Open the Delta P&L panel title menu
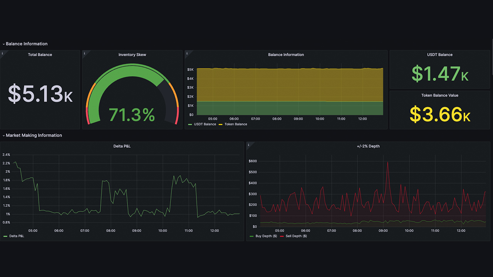Viewport: 493px width, 277px height. click(x=122, y=146)
